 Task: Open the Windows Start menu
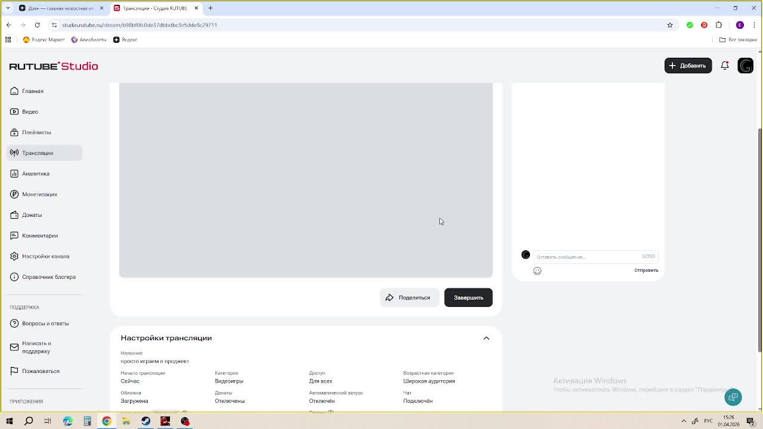[x=9, y=421]
